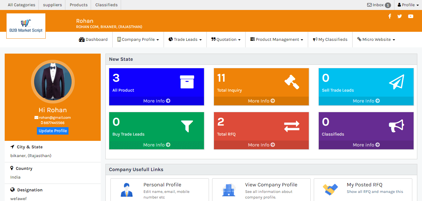This screenshot has height=201, width=422.
Task: Click More Info under Total Inquiry
Action: click(x=261, y=101)
